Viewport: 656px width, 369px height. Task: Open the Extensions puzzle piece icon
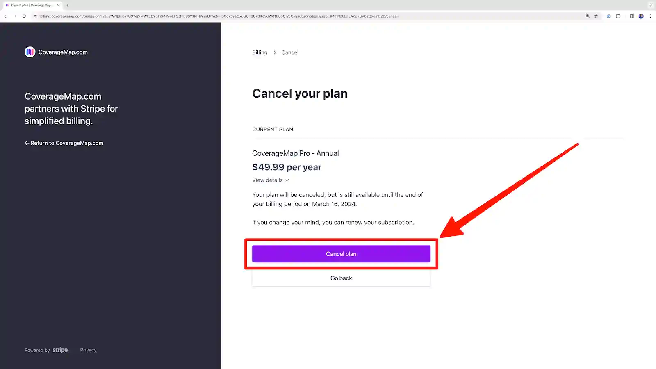point(618,16)
